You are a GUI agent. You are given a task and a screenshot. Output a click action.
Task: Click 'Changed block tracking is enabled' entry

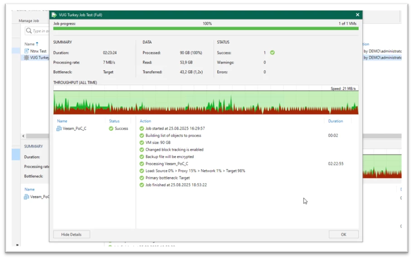[x=175, y=150]
